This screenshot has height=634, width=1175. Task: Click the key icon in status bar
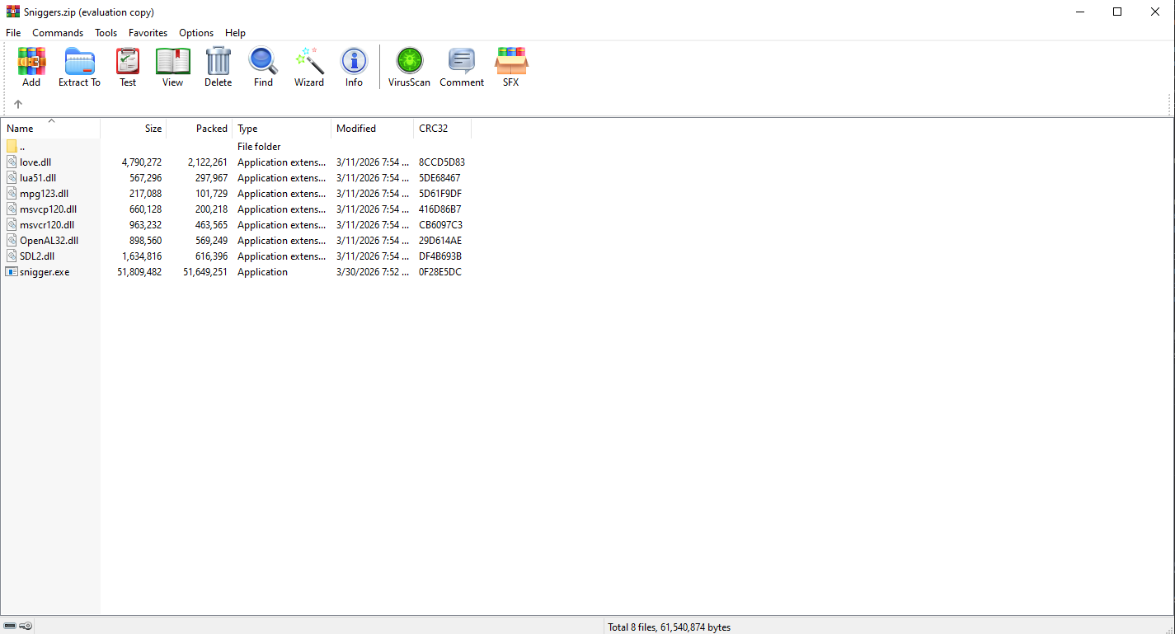[x=26, y=627]
